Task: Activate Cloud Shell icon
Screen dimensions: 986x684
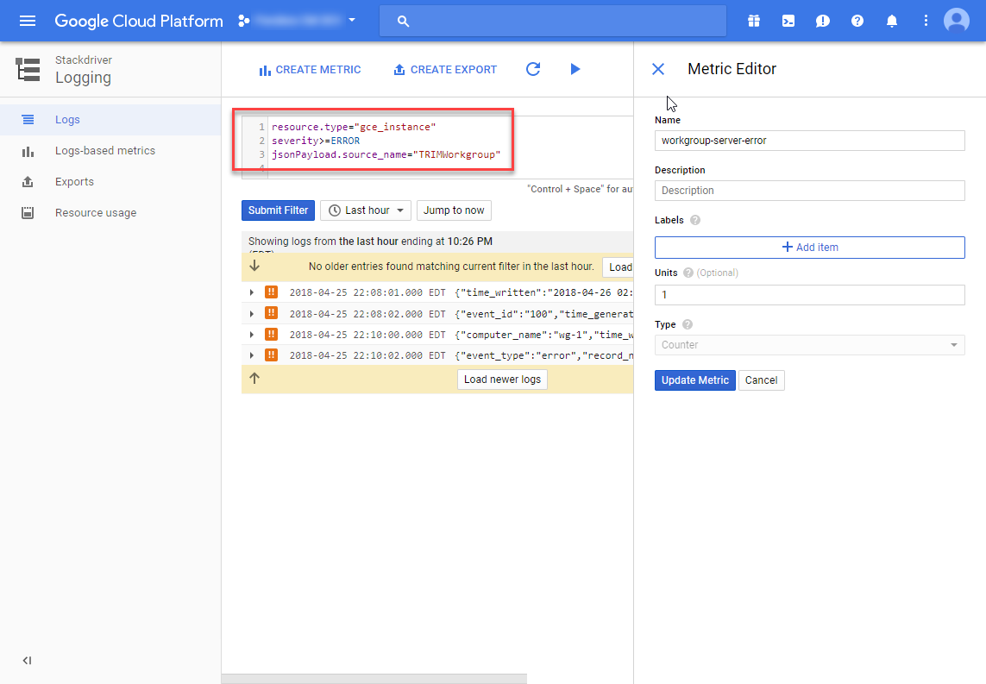Action: click(x=788, y=21)
